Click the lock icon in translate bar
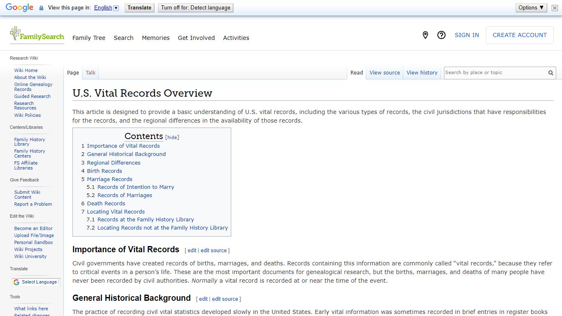This screenshot has height=316, width=562. coord(41,8)
